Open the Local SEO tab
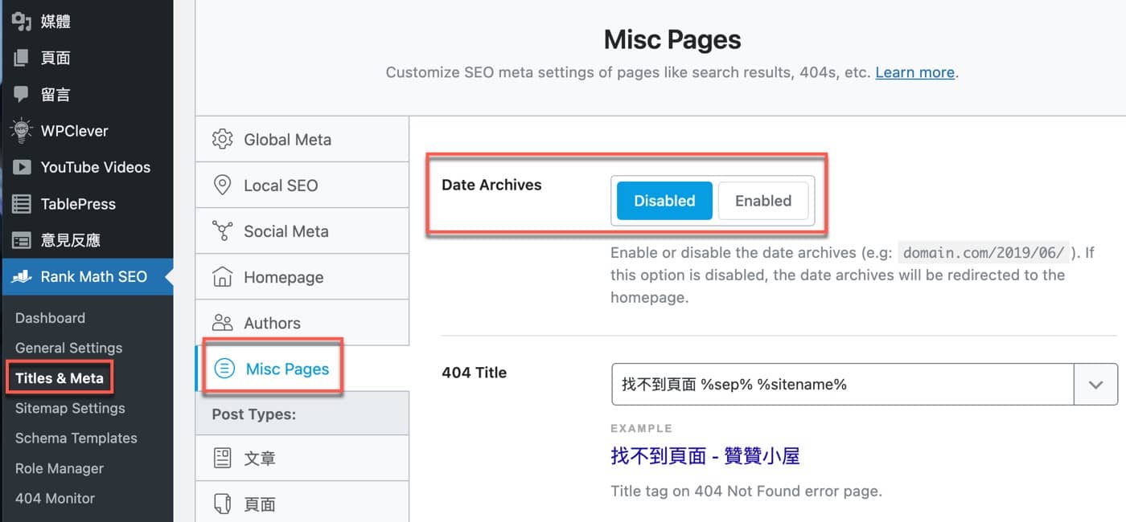 (x=302, y=185)
